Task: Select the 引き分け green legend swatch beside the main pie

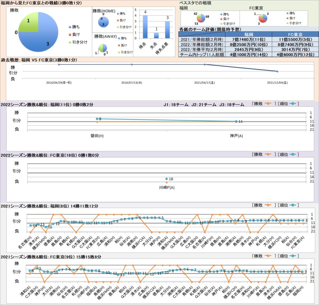Action: point(70,42)
